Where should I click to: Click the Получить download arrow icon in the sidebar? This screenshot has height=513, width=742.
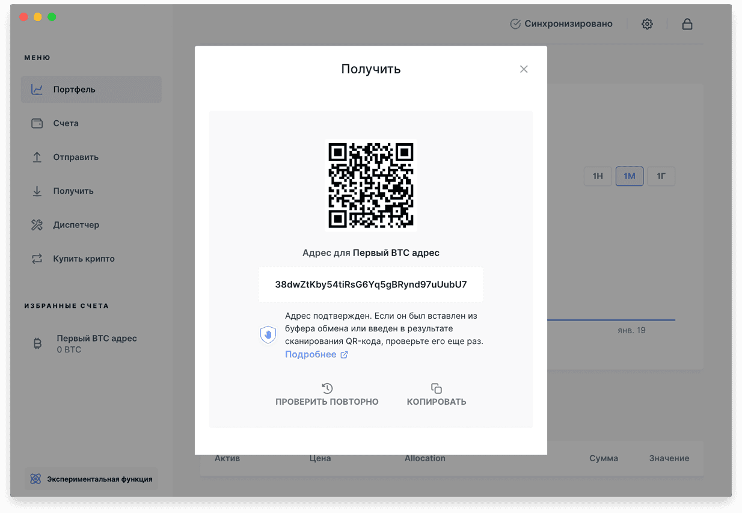37,191
